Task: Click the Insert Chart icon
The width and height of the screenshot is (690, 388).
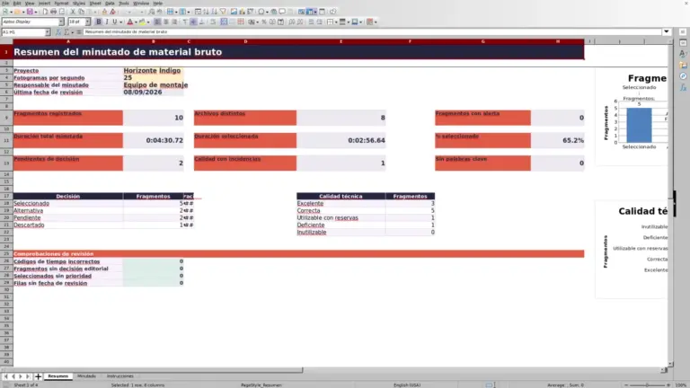Action: 242,12
